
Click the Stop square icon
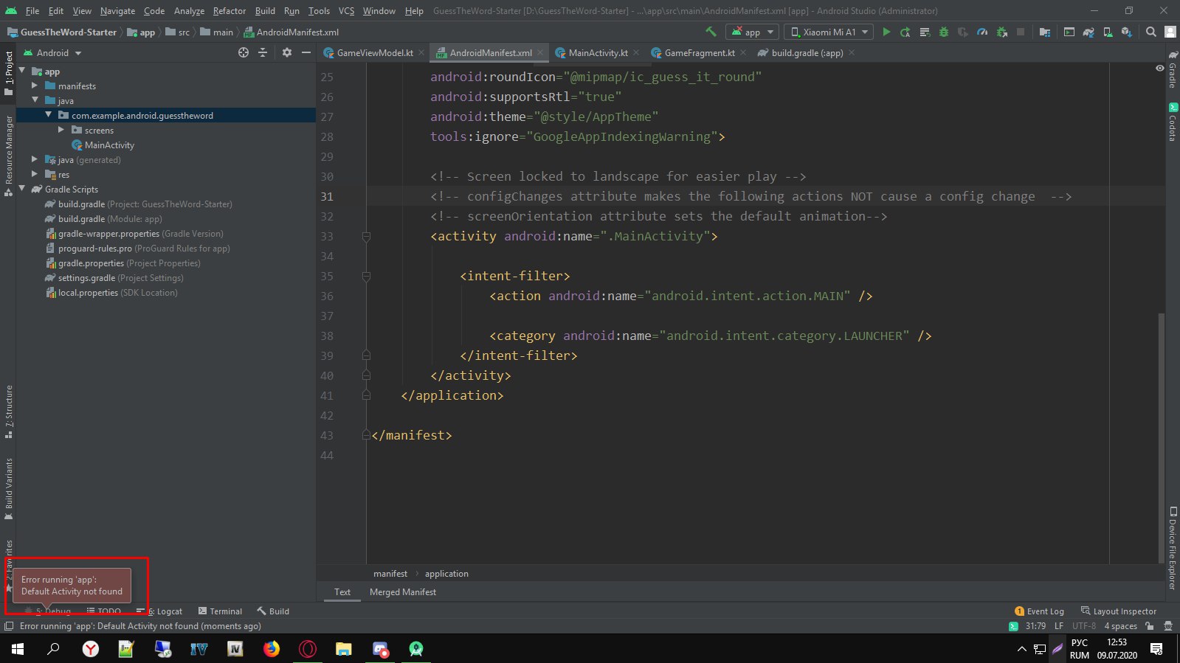pyautogui.click(x=1021, y=32)
